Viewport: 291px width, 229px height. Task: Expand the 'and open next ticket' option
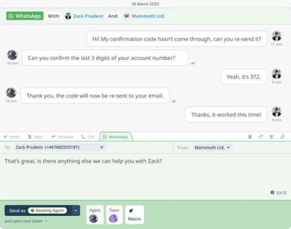pyautogui.click(x=26, y=221)
